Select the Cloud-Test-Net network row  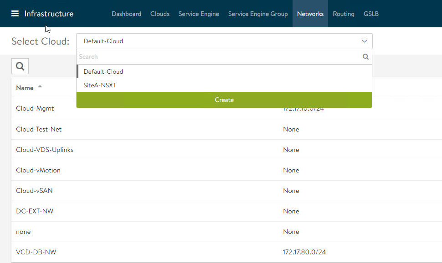39,129
